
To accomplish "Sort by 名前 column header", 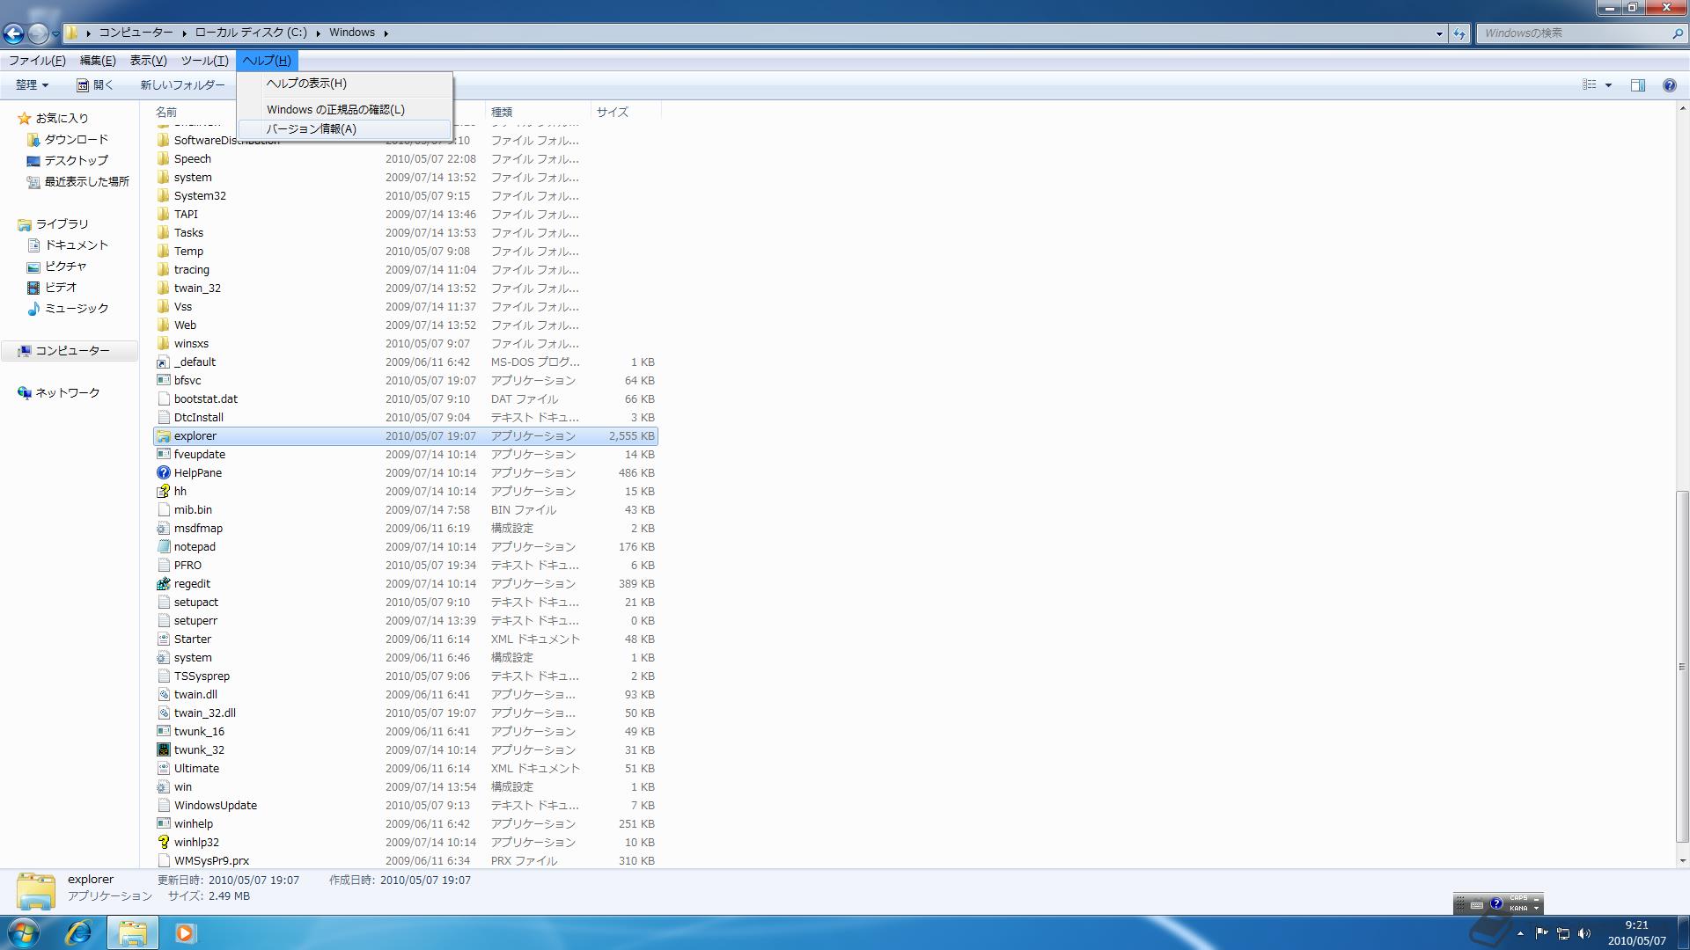I will (x=166, y=113).
